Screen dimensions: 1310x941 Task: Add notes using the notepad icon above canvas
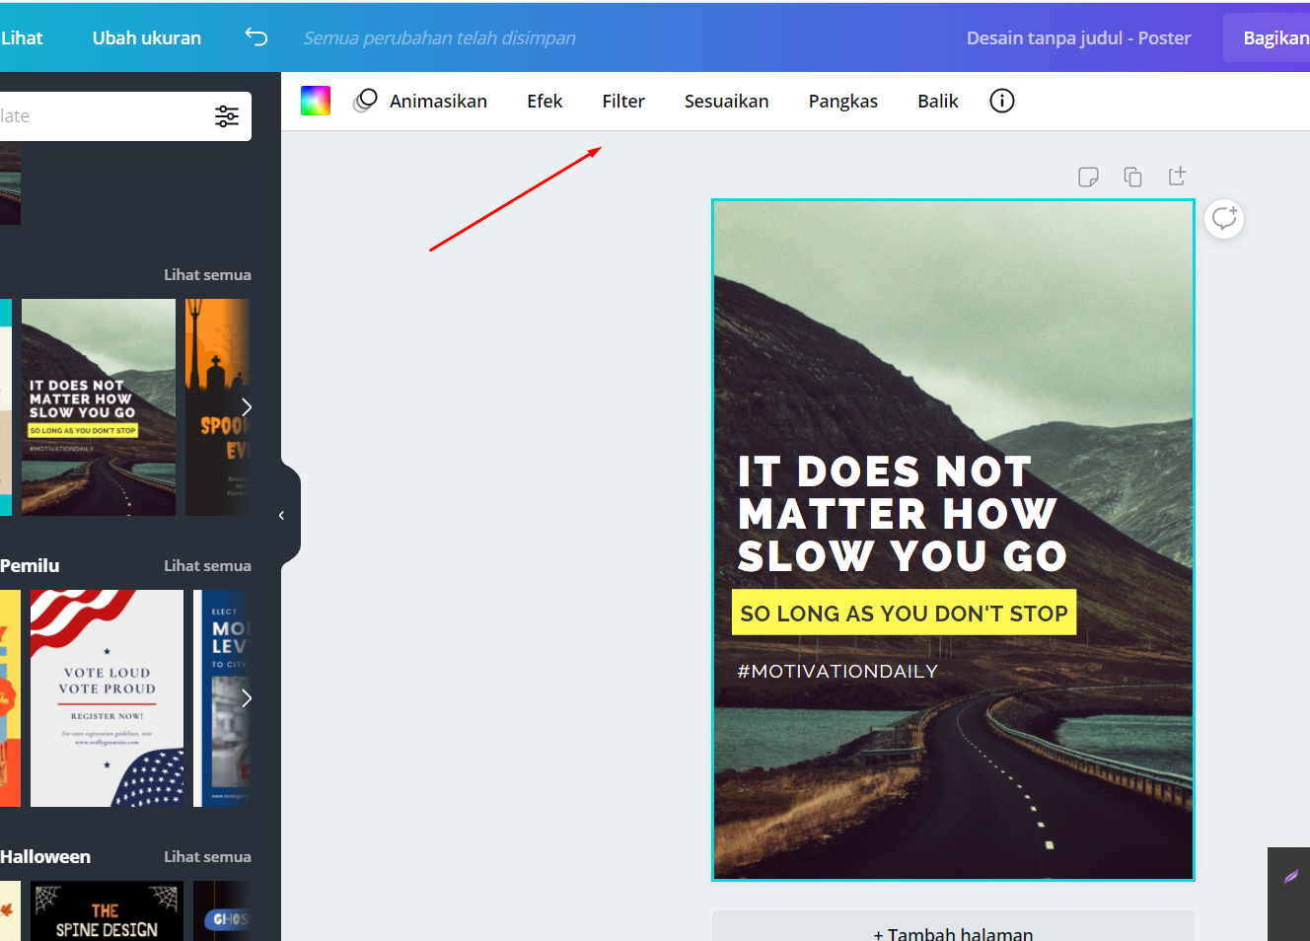coord(1088,177)
